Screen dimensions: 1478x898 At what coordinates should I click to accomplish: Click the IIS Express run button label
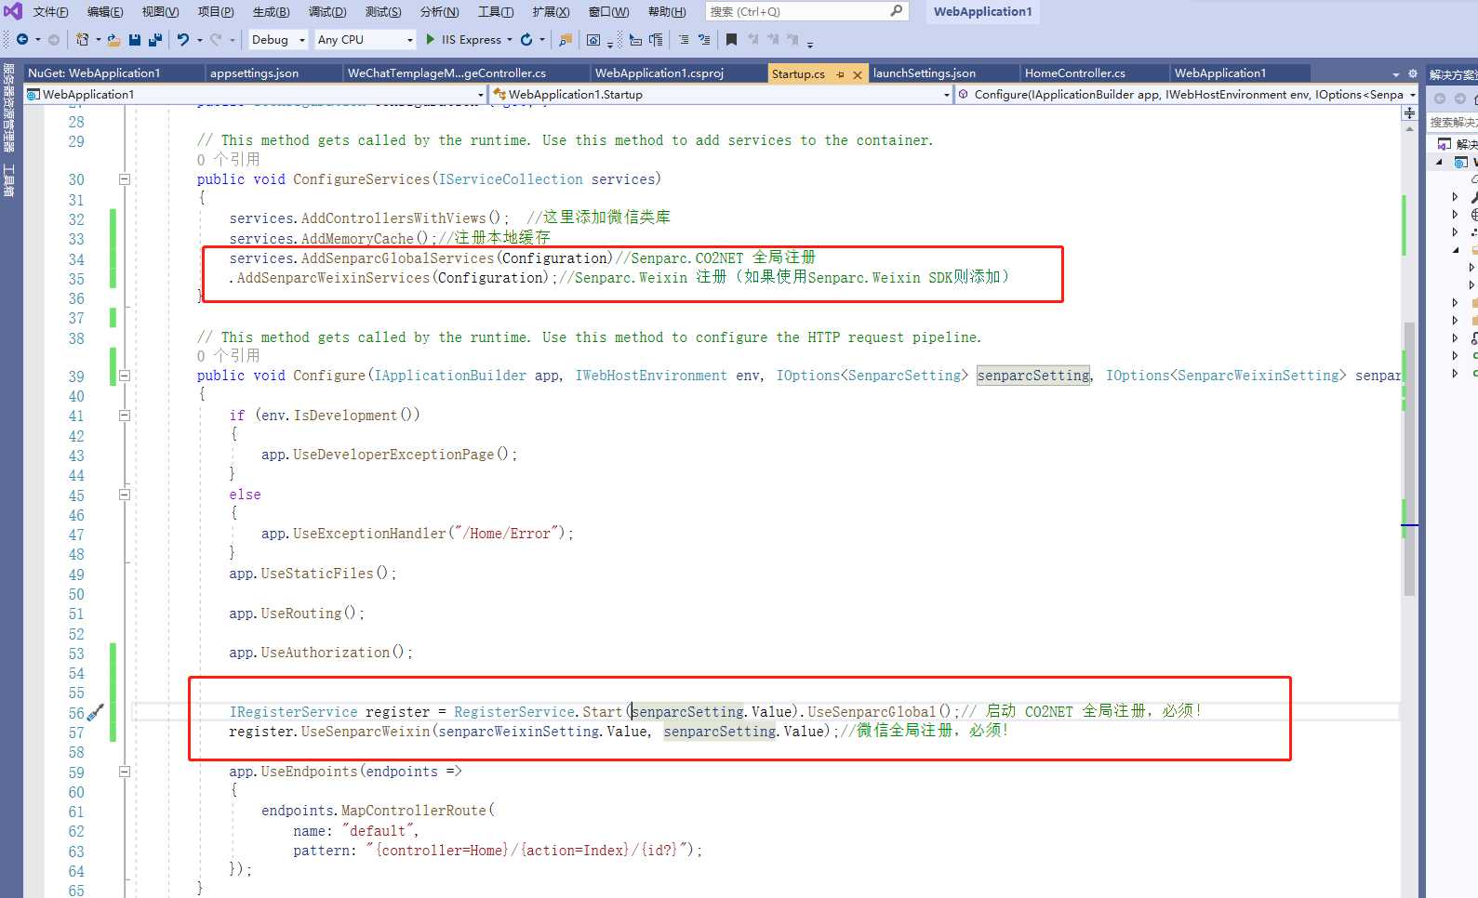coord(472,40)
